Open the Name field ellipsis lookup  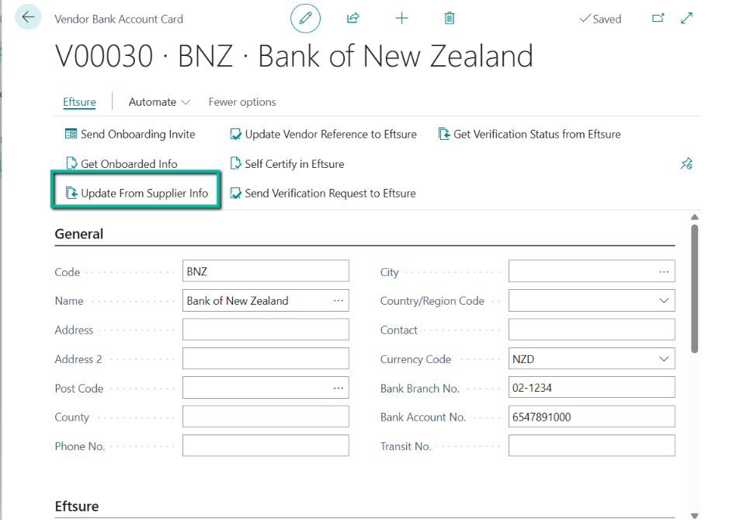coord(339,301)
